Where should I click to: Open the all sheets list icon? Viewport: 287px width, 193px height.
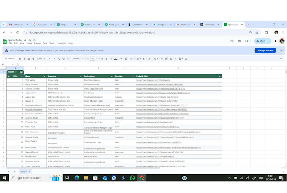(x=14, y=172)
